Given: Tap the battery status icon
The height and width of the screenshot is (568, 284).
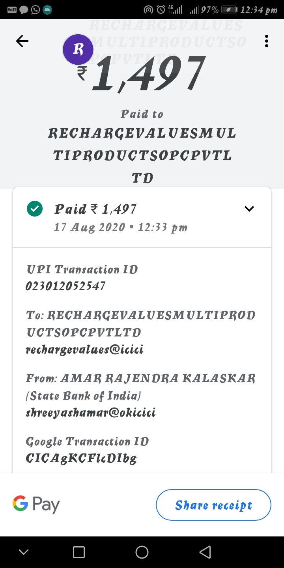Looking at the screenshot, I should click(x=229, y=9).
